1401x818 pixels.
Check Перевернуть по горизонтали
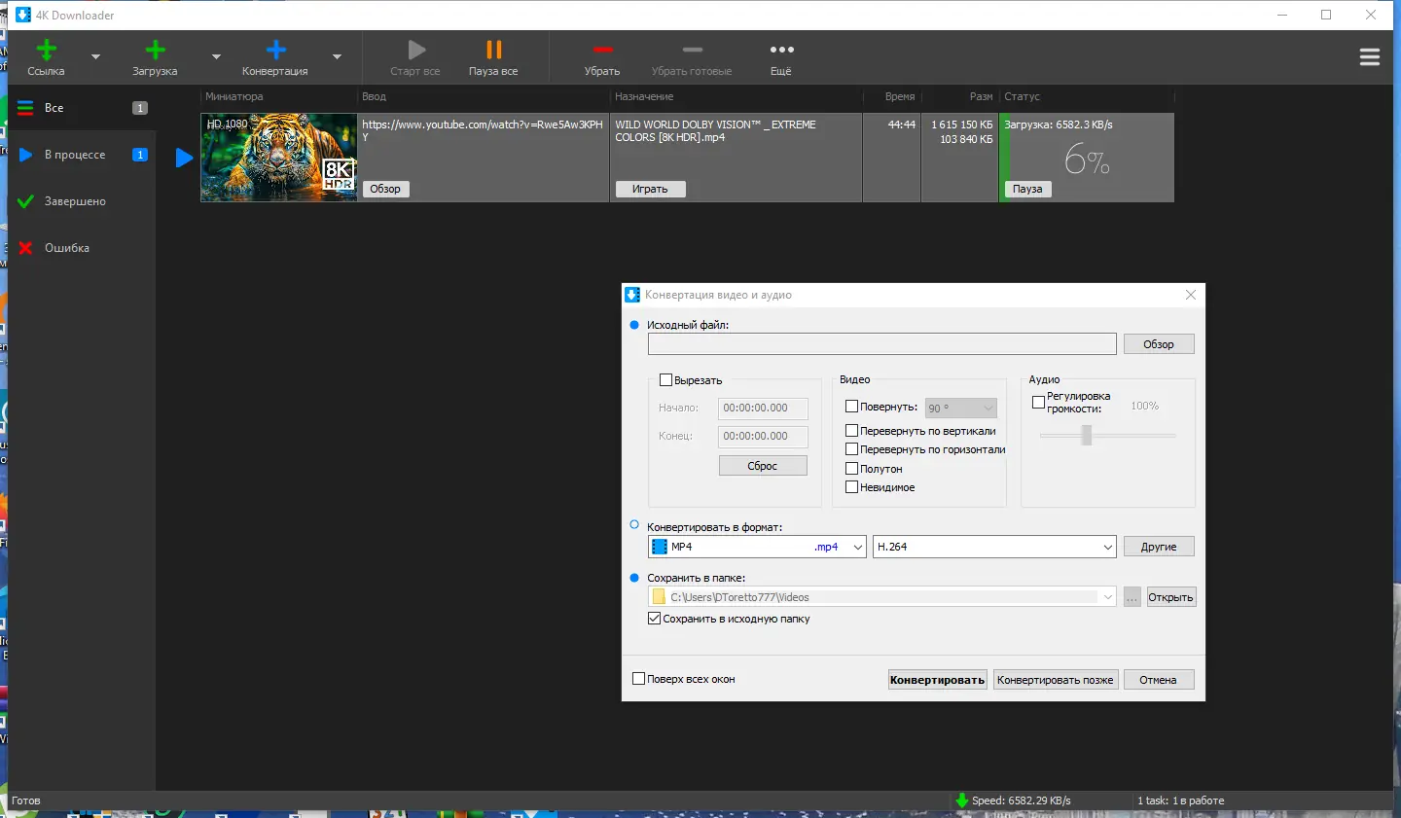(x=851, y=449)
